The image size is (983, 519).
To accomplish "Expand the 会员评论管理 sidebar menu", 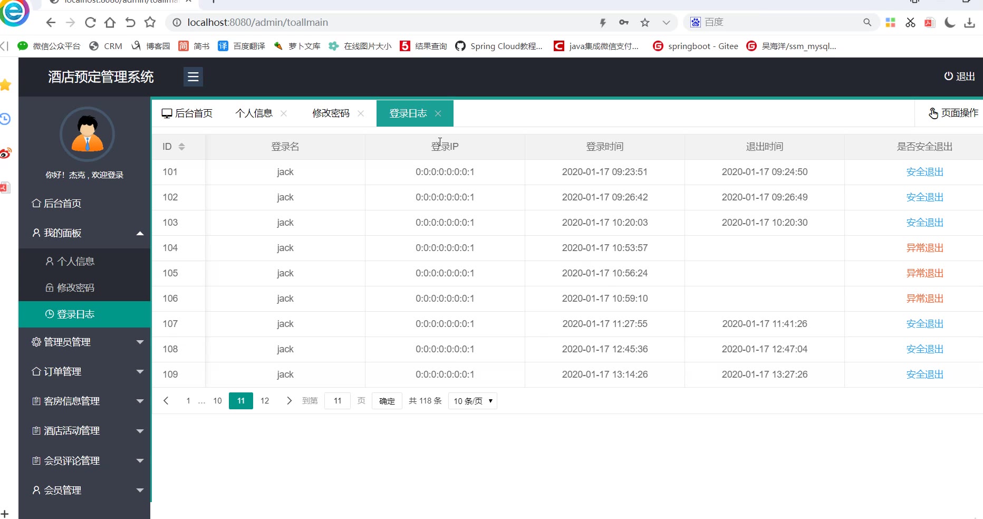I will coord(84,460).
